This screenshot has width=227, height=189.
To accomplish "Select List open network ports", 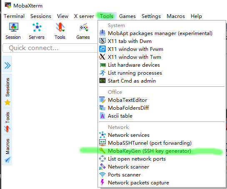I will pyautogui.click(x=137, y=159).
